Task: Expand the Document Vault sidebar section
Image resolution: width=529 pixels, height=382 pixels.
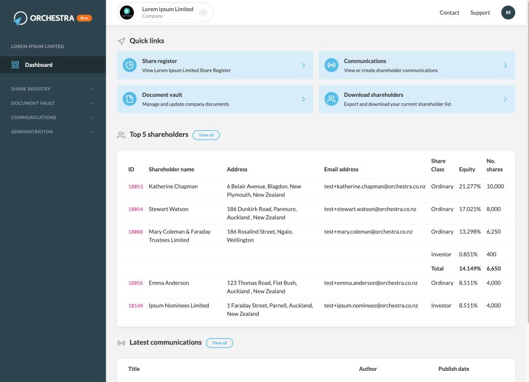Action: tap(53, 103)
